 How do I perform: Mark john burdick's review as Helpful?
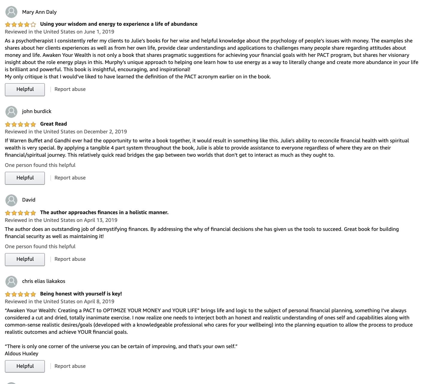tap(25, 178)
